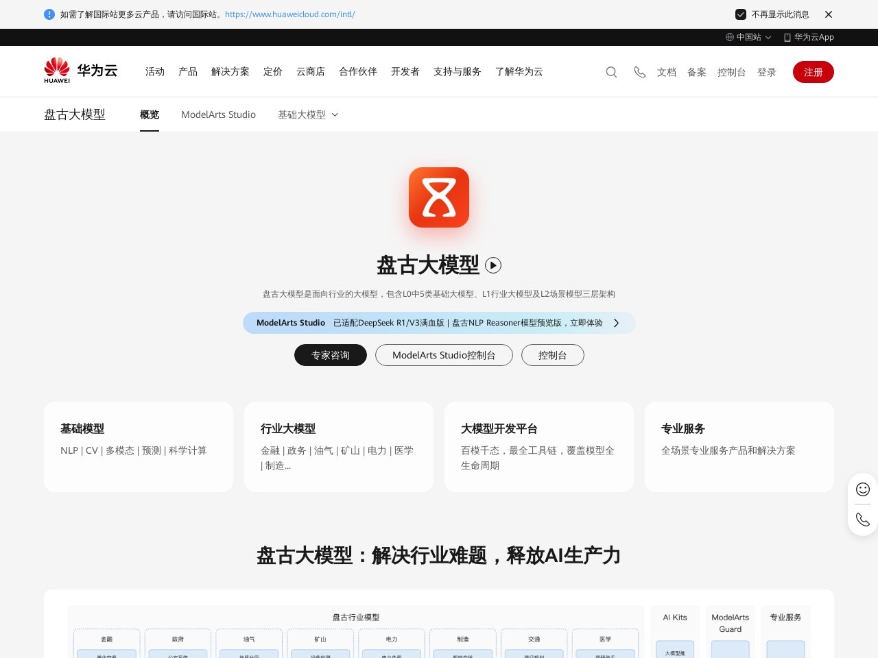
Task: Click the phone contact icon in the header
Action: click(639, 72)
